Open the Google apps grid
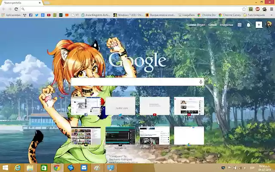Viewport: 275px width, 172px height. coord(239,25)
